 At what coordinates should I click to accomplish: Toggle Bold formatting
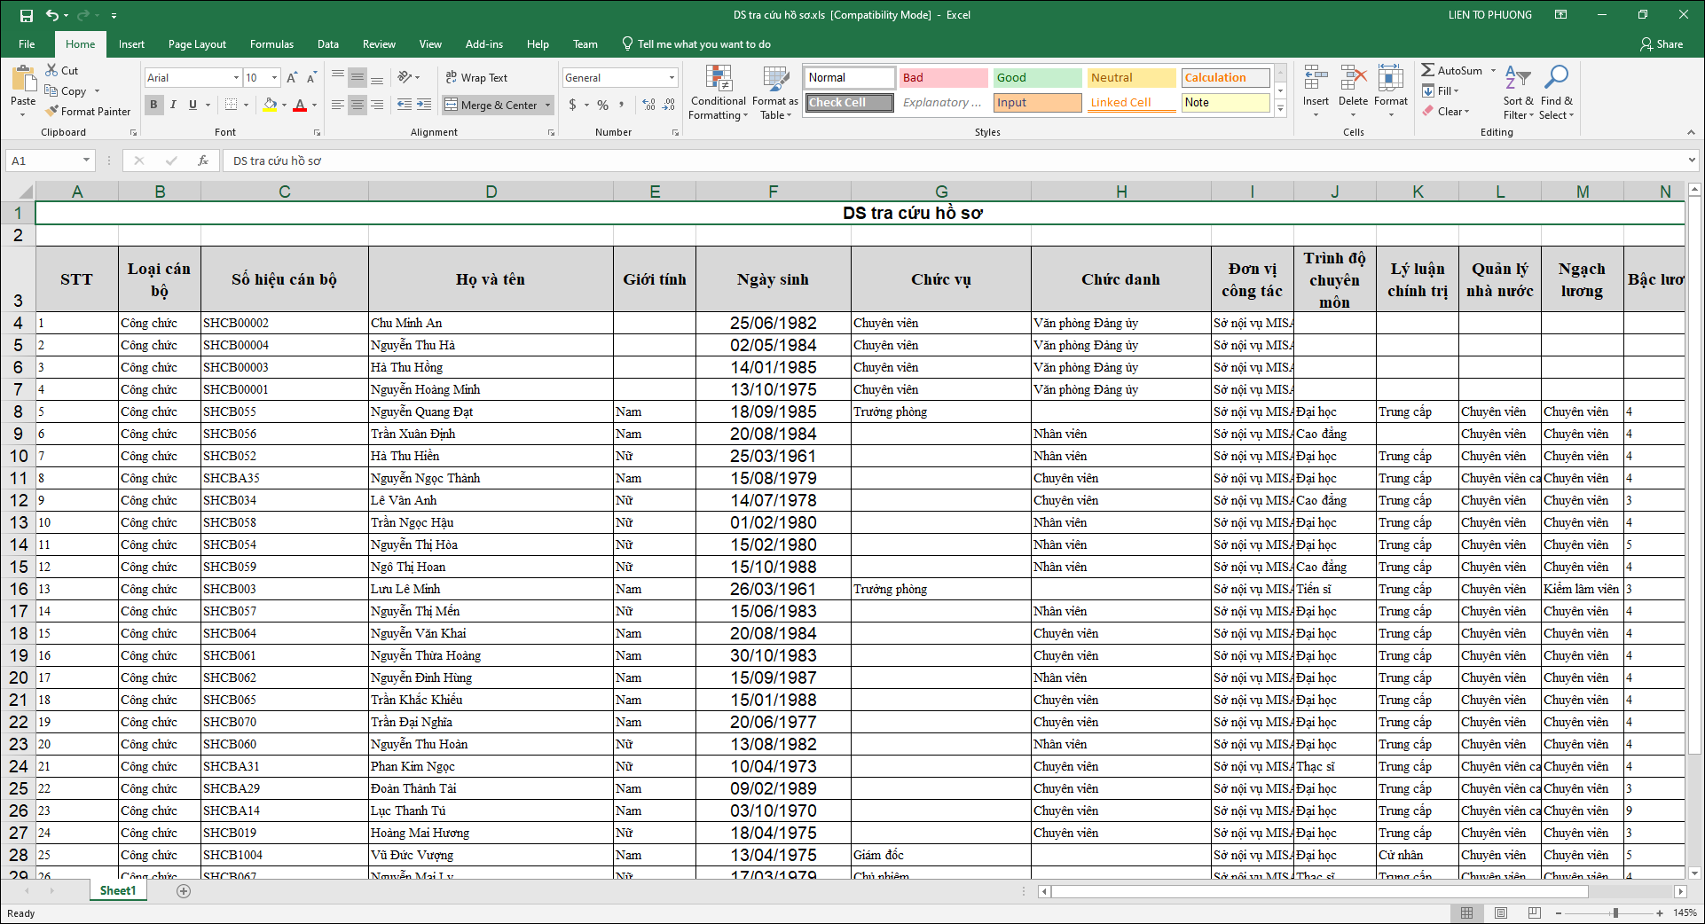(x=153, y=105)
